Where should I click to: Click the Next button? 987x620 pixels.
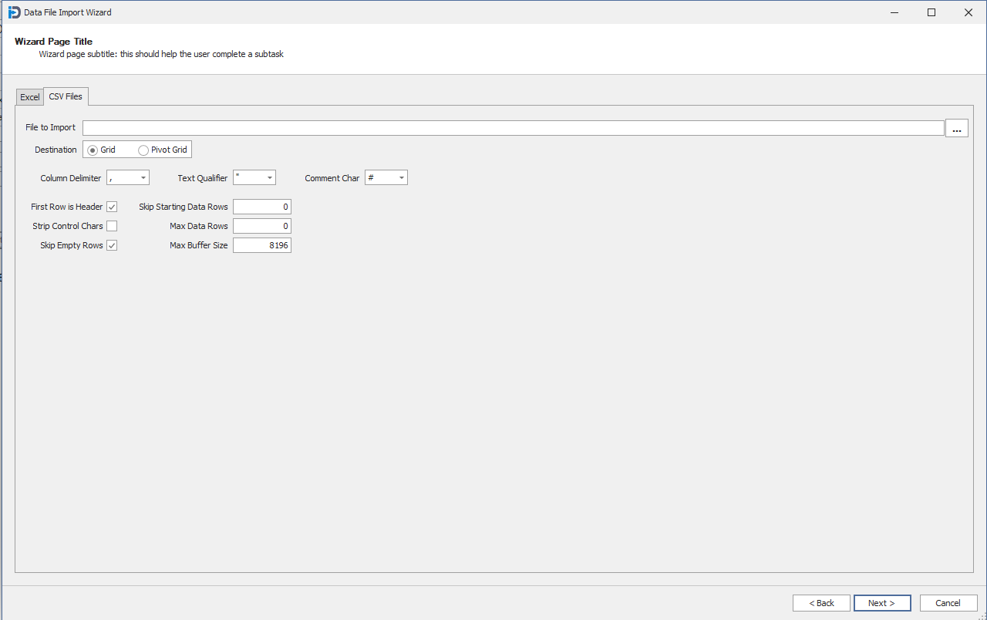click(x=882, y=603)
